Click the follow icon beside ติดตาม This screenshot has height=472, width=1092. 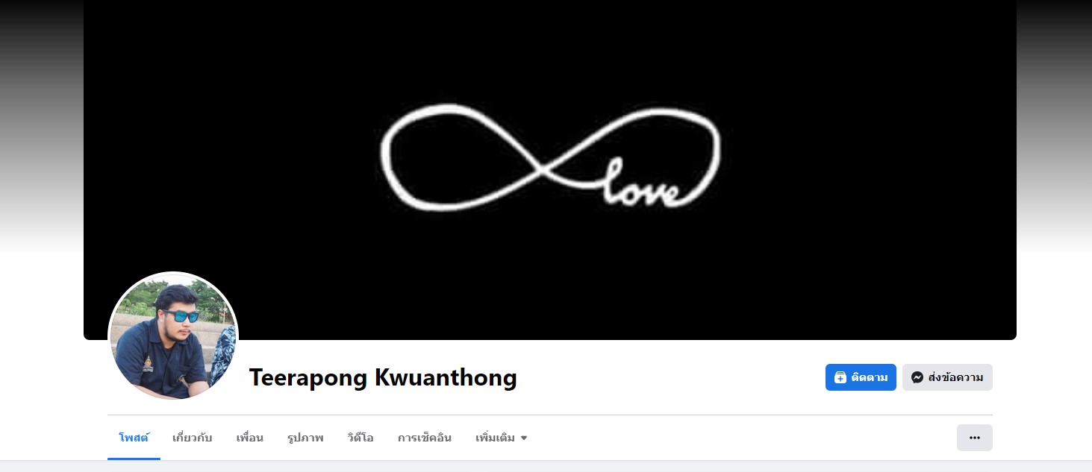point(840,377)
